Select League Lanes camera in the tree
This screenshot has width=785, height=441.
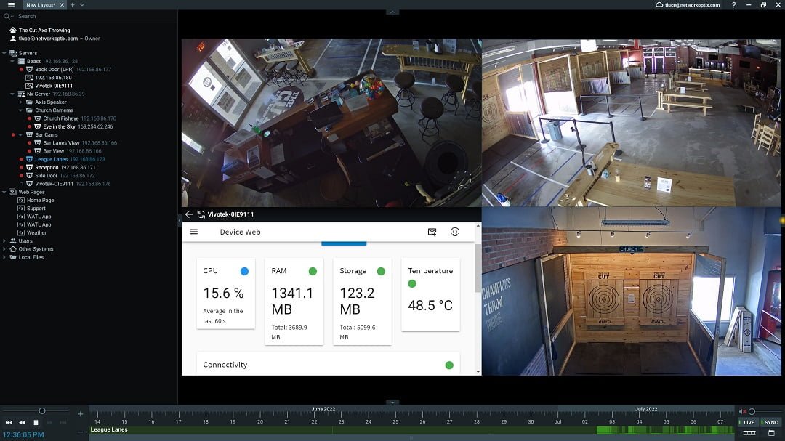point(51,159)
